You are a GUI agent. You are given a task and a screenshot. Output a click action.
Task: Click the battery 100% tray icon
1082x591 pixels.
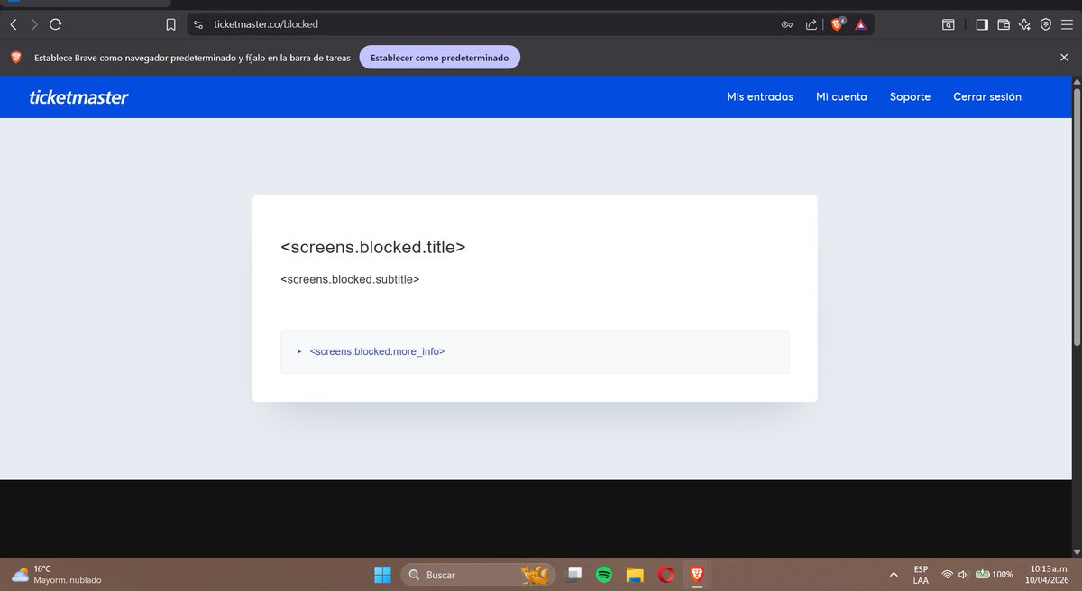click(995, 574)
